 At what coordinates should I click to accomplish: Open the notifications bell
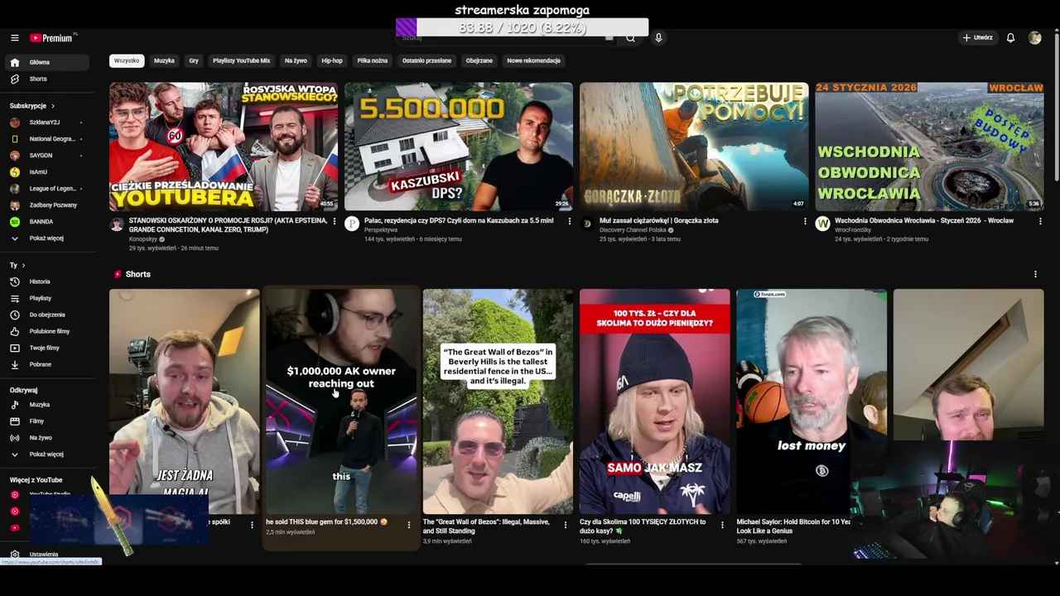[1010, 37]
